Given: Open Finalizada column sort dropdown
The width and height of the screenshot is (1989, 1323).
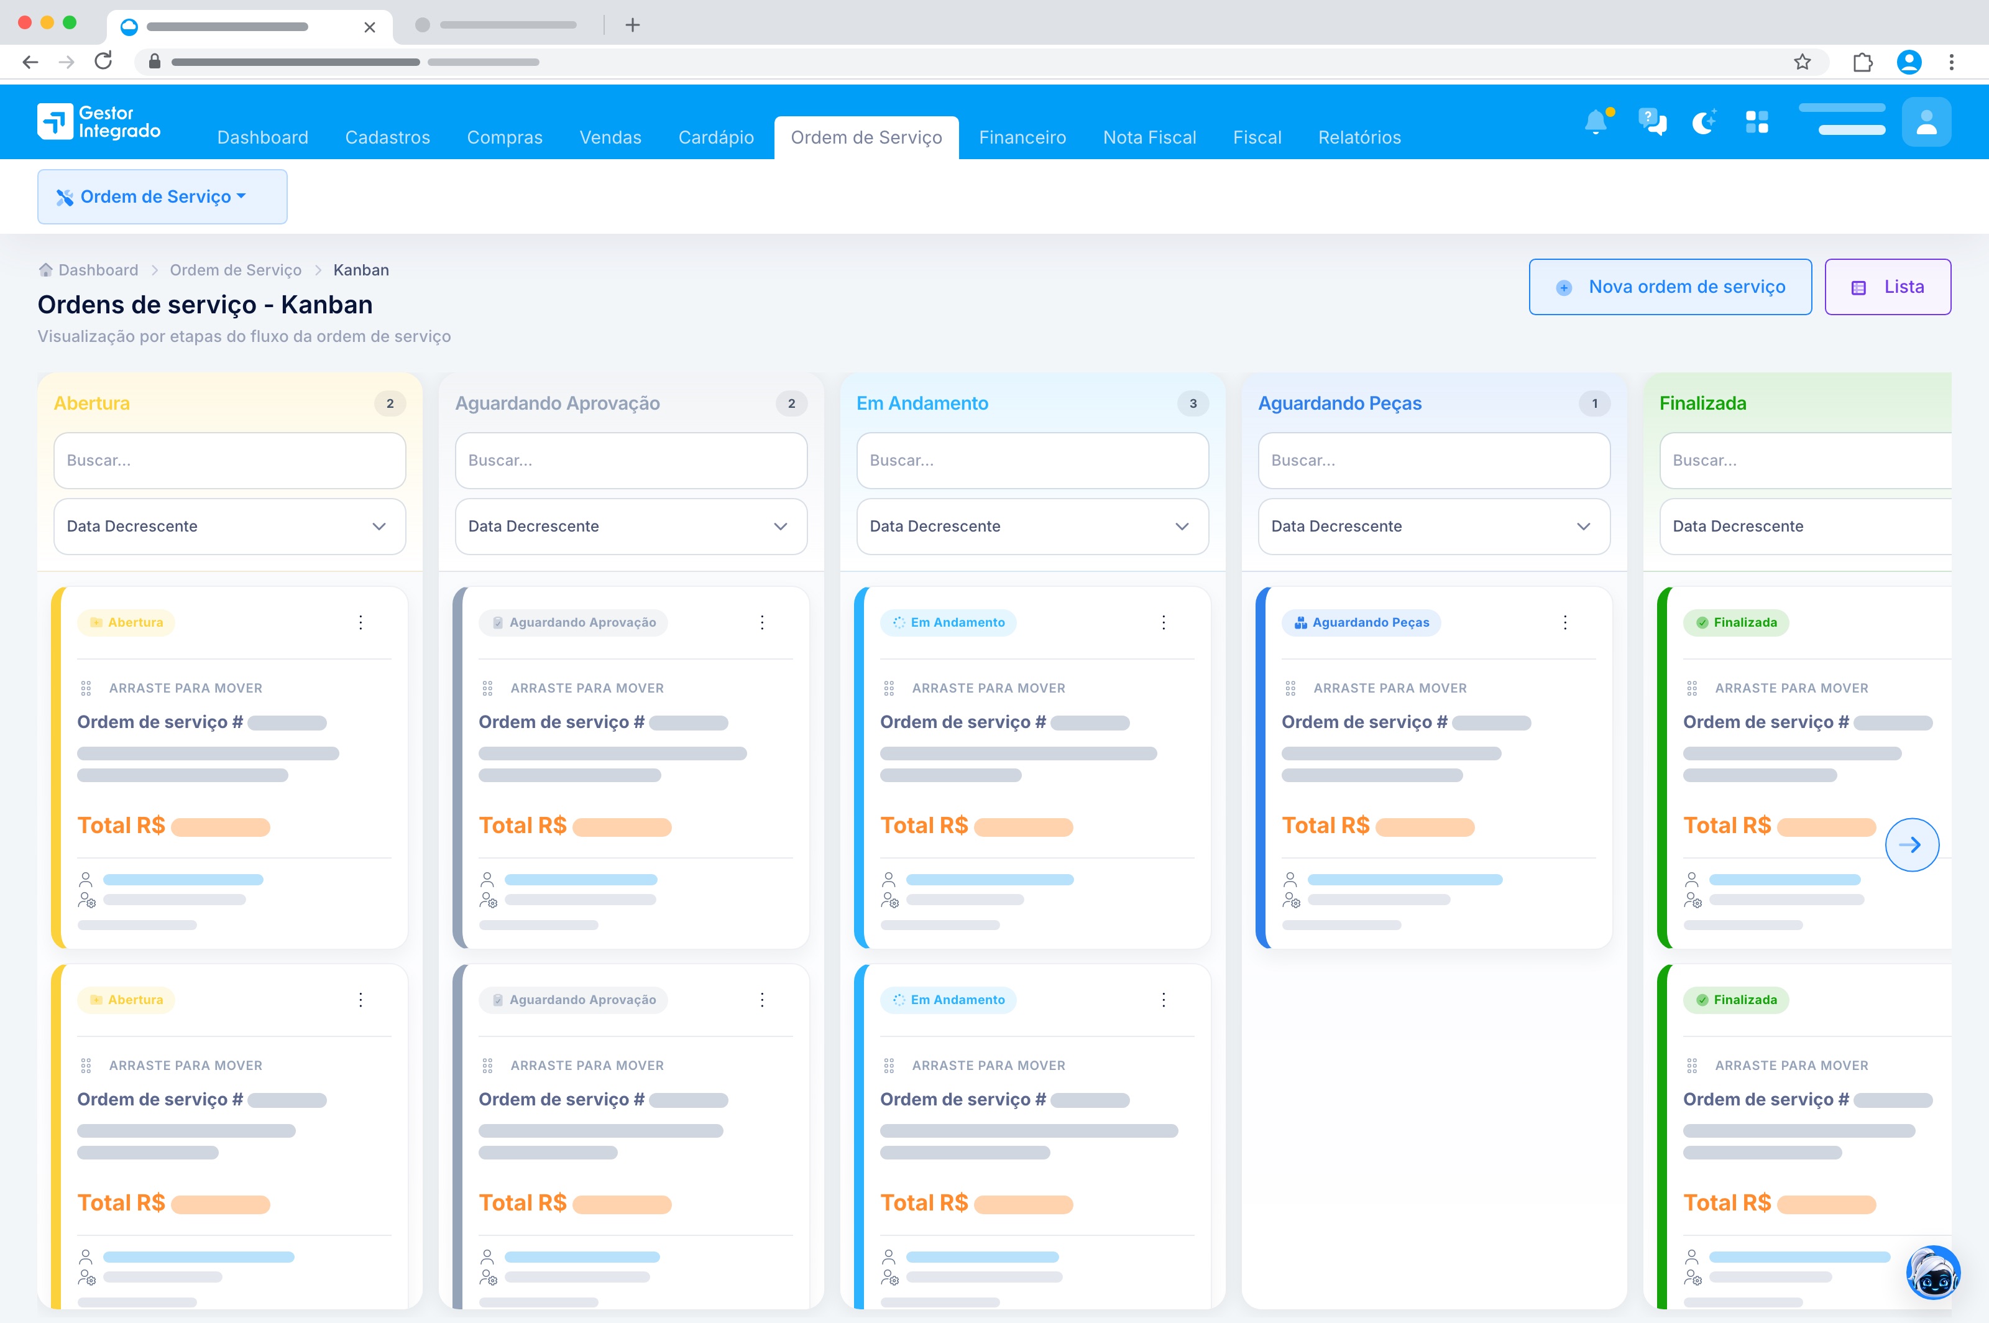Looking at the screenshot, I should pyautogui.click(x=1806, y=527).
